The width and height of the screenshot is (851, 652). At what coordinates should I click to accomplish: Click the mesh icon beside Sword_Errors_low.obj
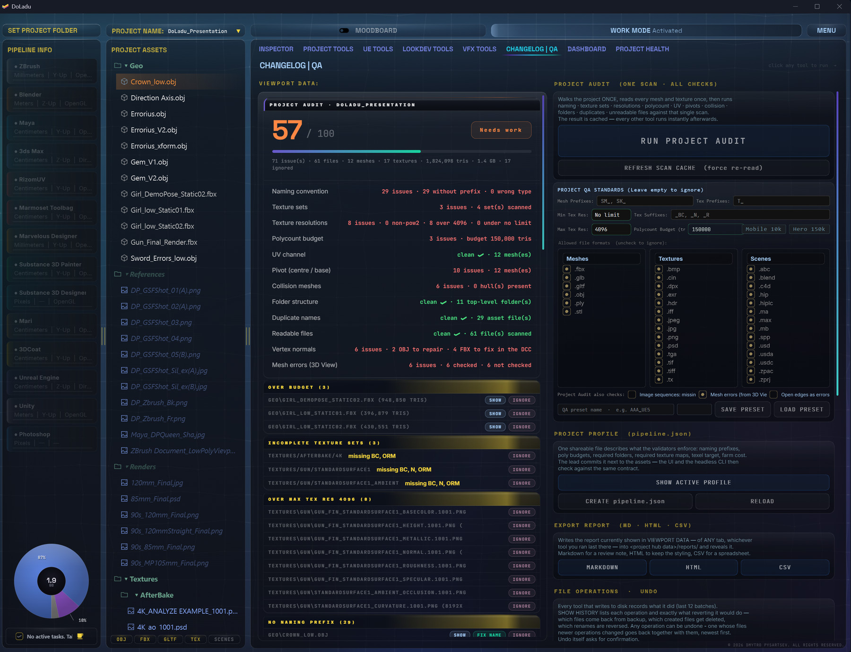(124, 258)
